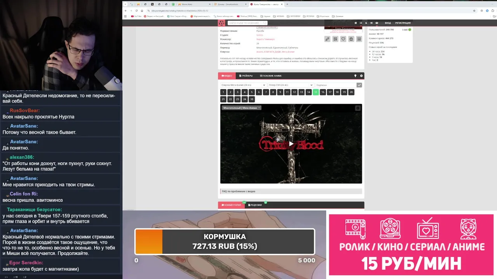Toggle the lightbulb lights-off icon
Screen dimensions: 497x279
click(x=355, y=76)
